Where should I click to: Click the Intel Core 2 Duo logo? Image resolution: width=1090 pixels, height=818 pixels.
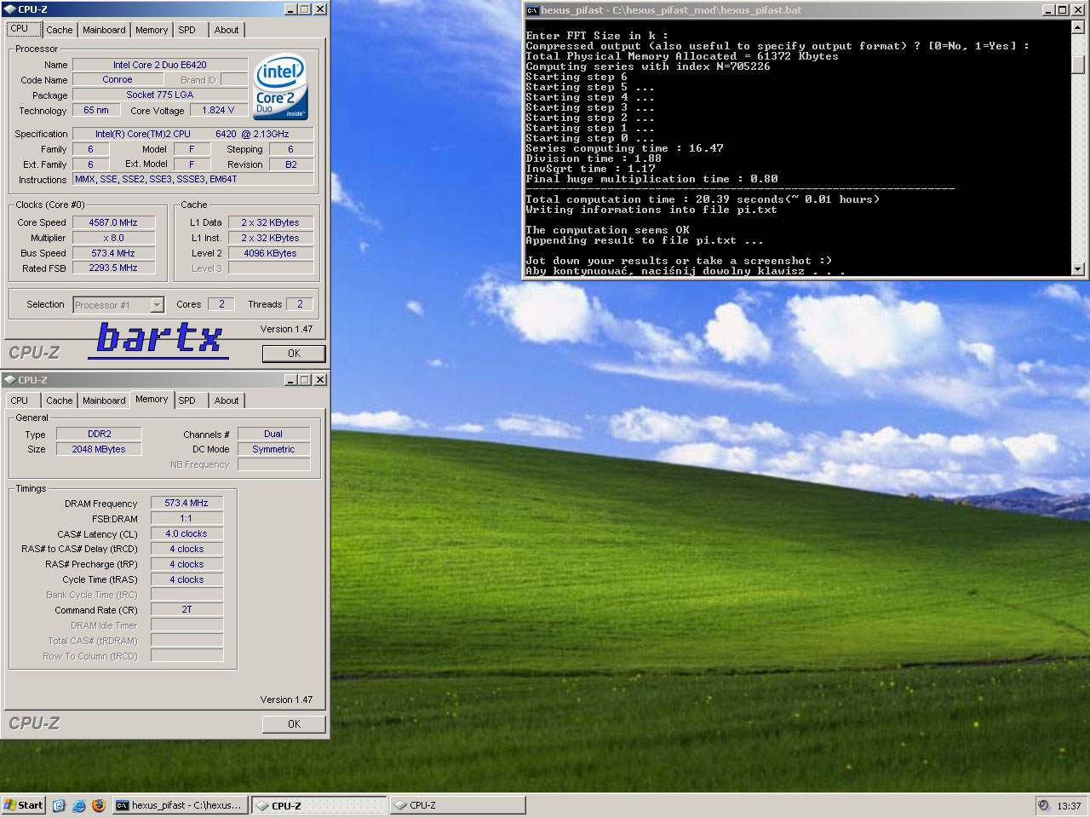pos(281,88)
